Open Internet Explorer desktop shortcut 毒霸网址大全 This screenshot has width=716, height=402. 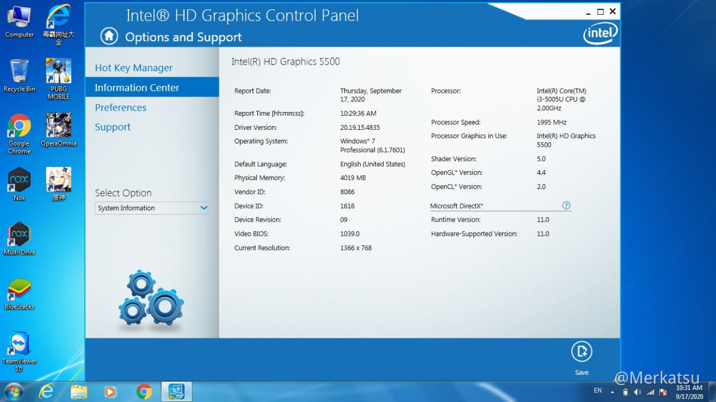[59, 25]
